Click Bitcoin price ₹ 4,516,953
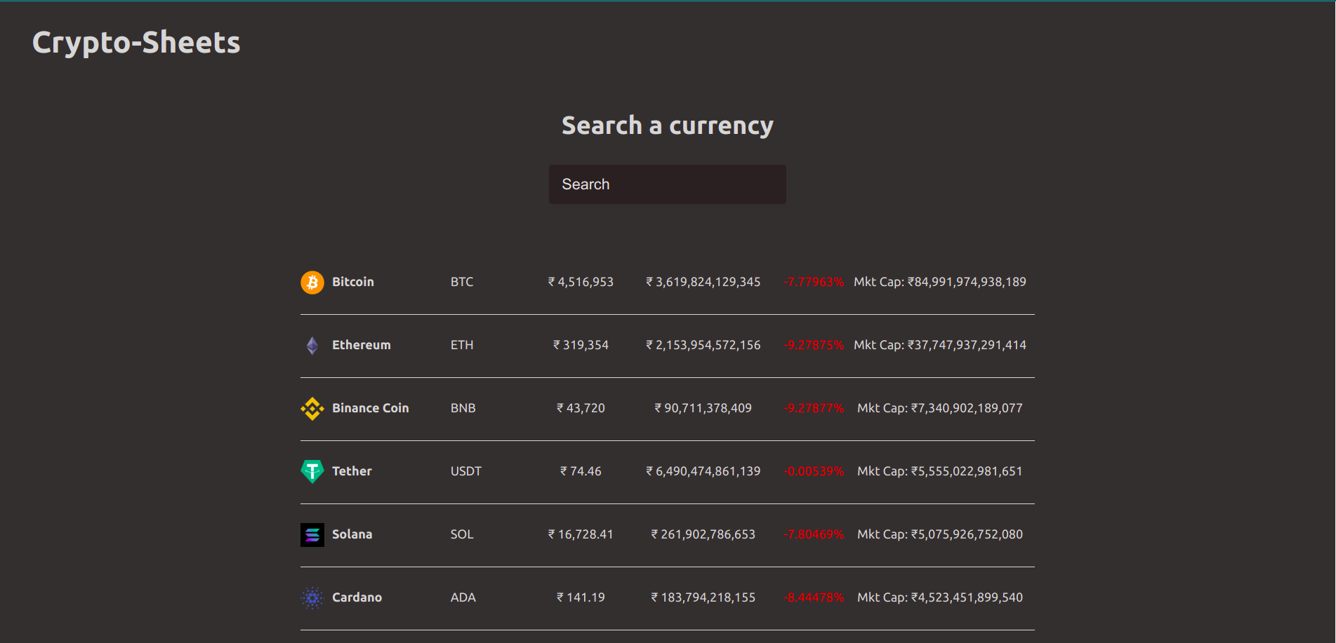This screenshot has height=643, width=1336. [581, 282]
